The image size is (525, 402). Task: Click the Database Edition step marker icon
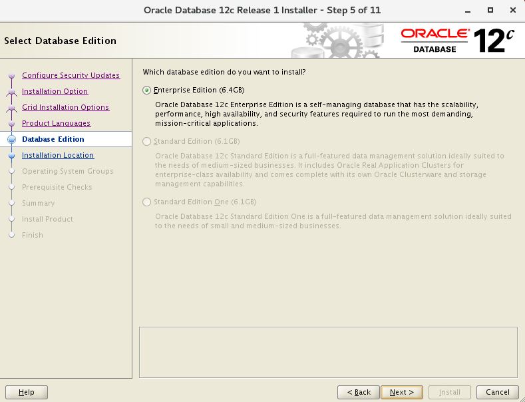click(12, 139)
